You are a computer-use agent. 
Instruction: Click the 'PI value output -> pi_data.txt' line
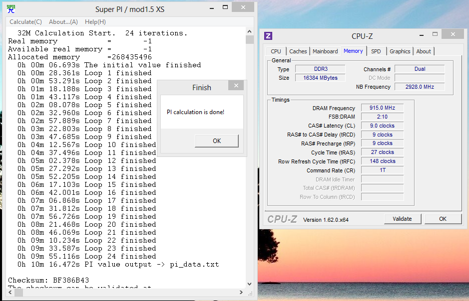pos(118,264)
